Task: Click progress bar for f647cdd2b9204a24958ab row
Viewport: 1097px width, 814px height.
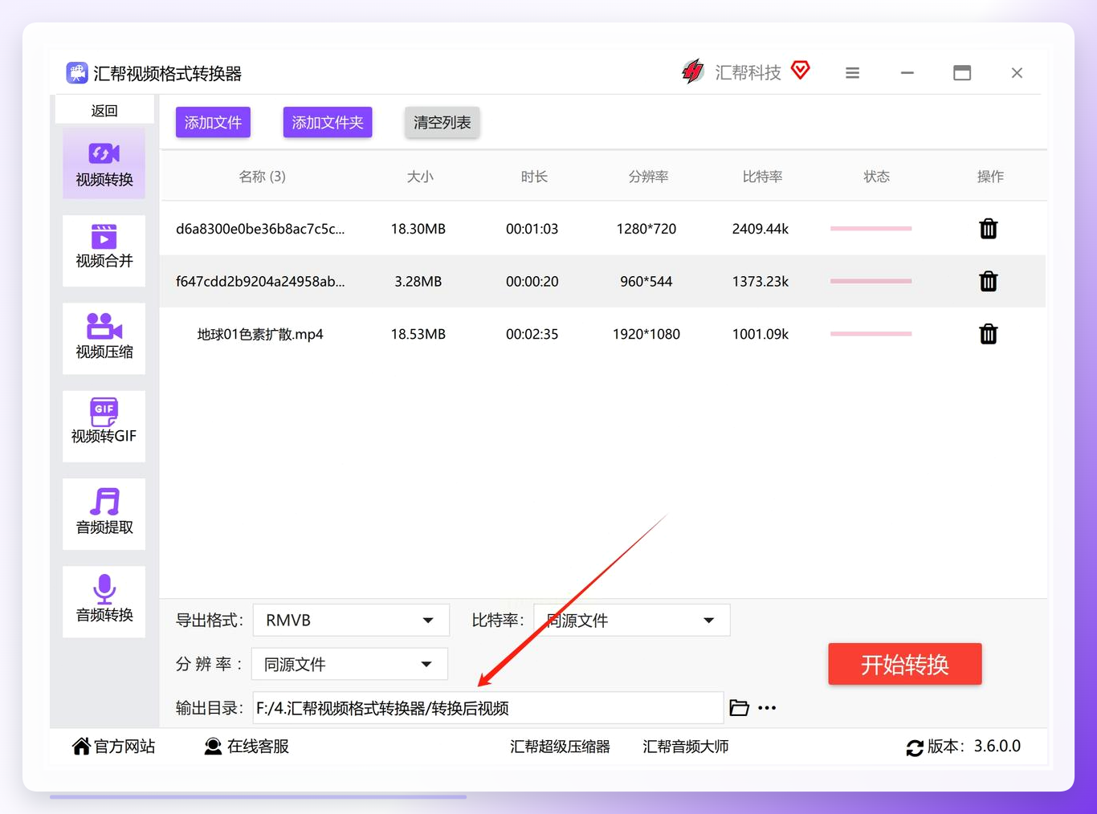Action: (x=871, y=281)
